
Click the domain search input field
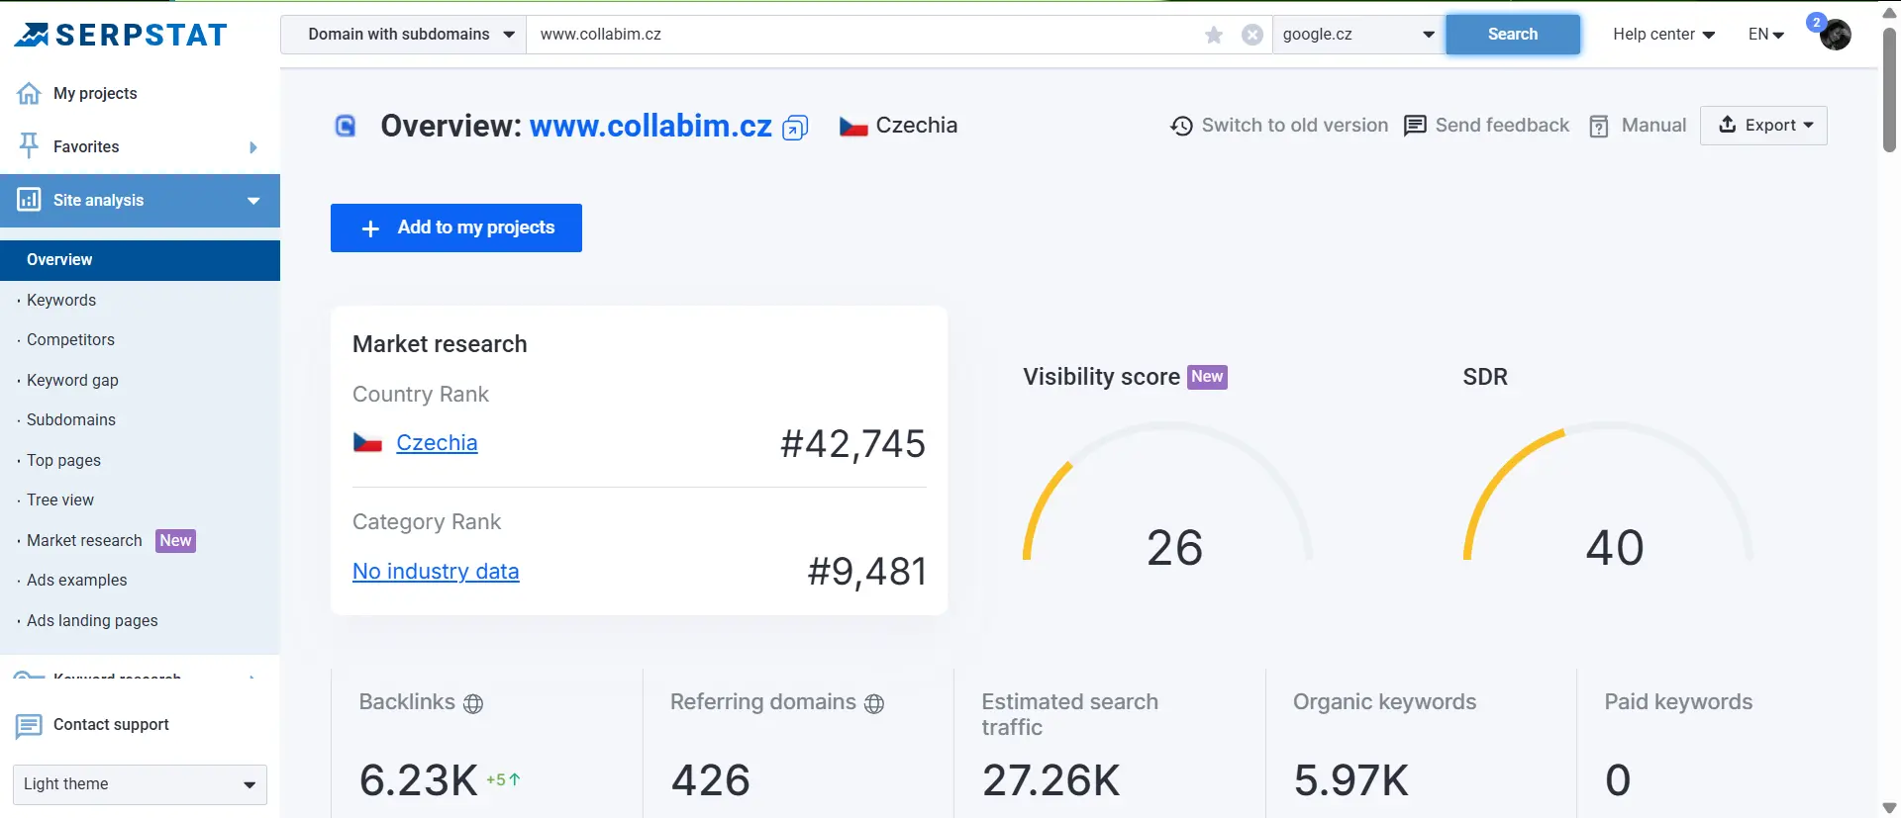tap(861, 35)
